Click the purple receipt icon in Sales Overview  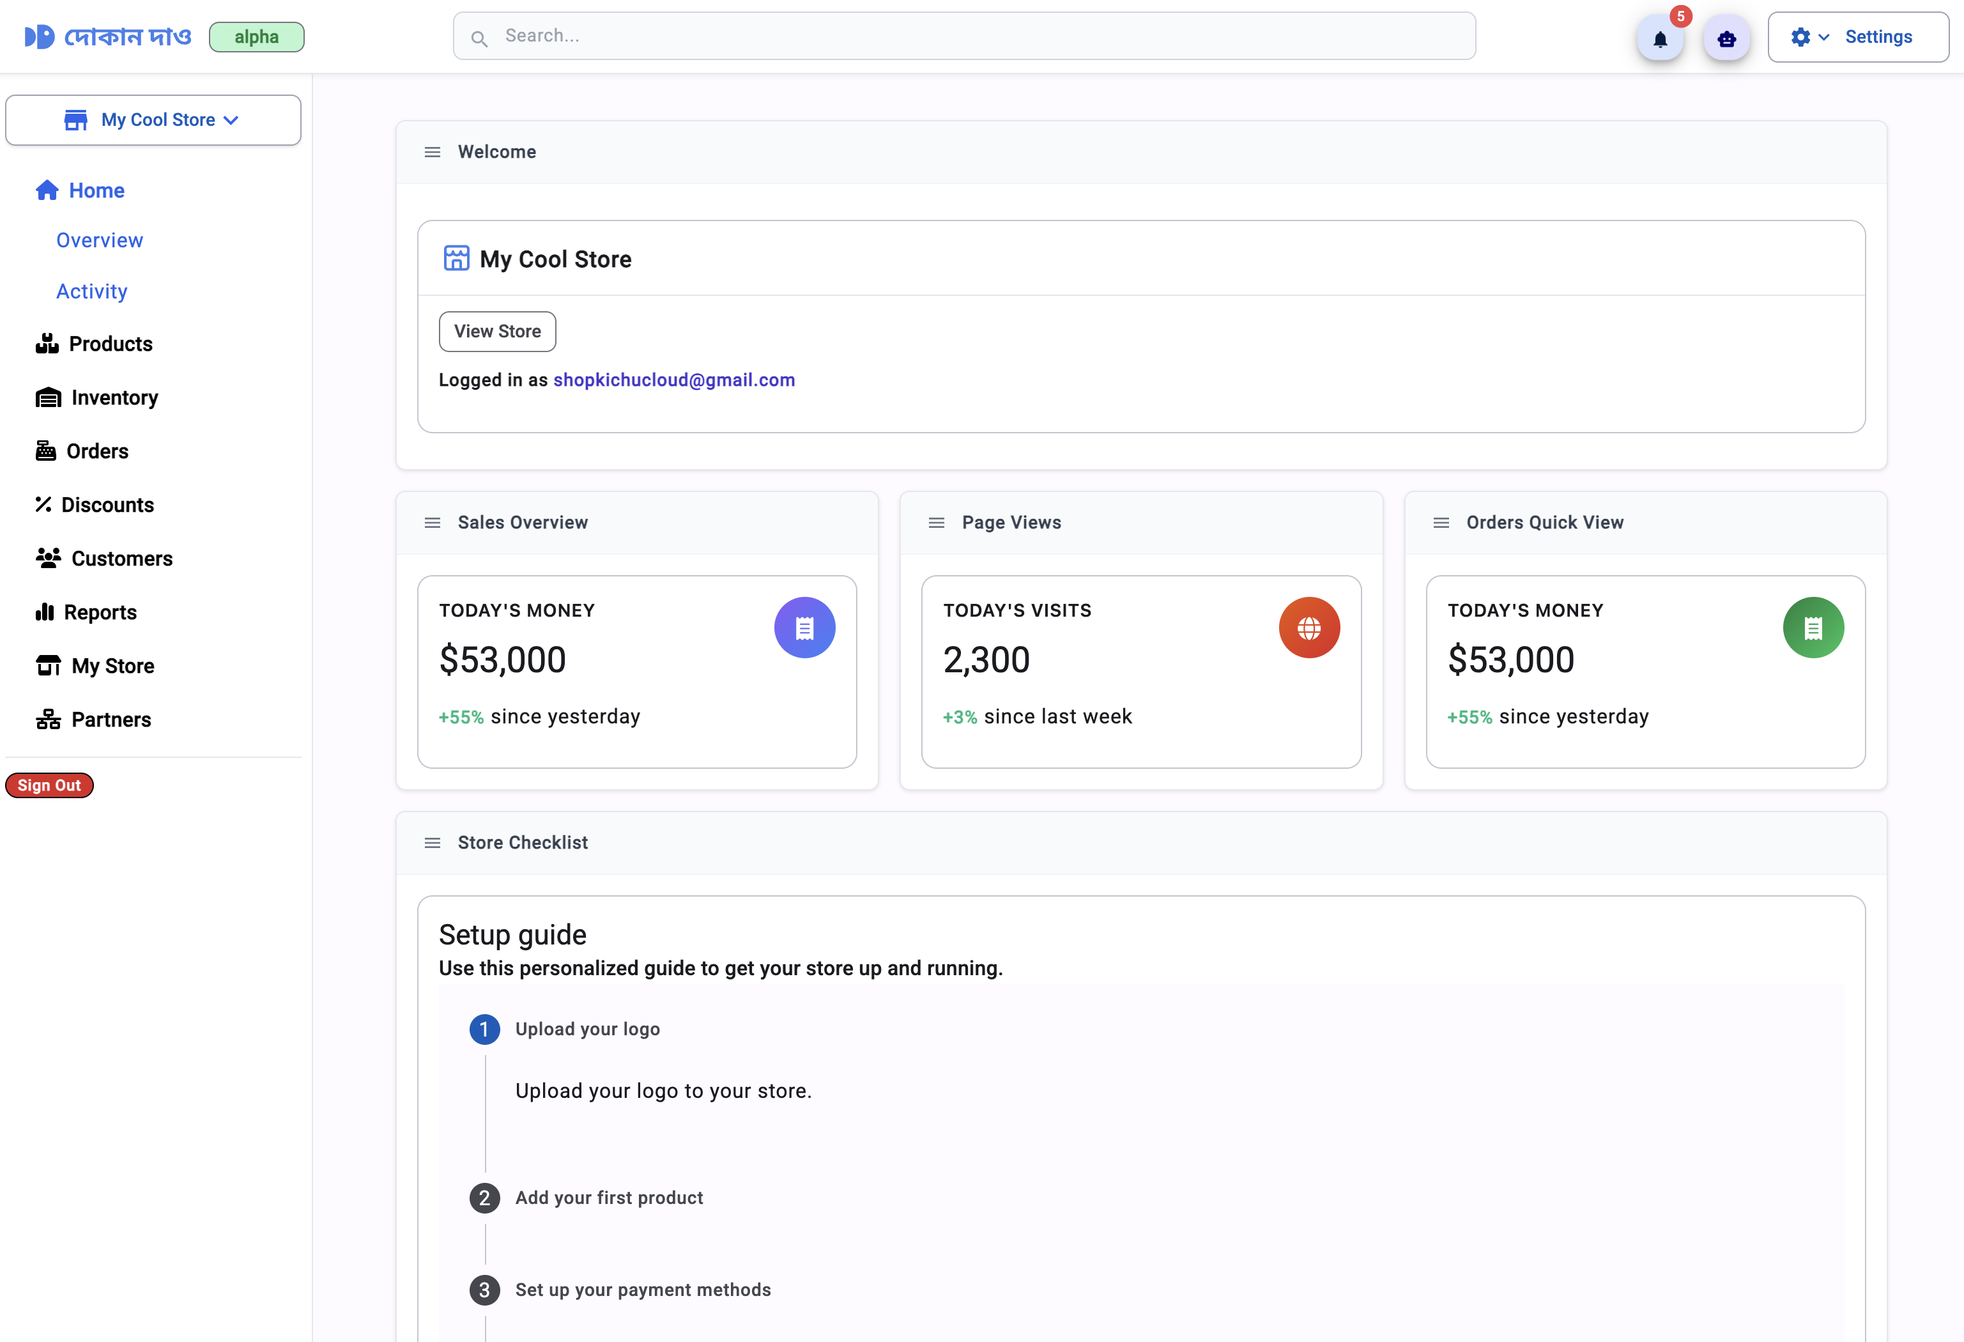point(804,628)
